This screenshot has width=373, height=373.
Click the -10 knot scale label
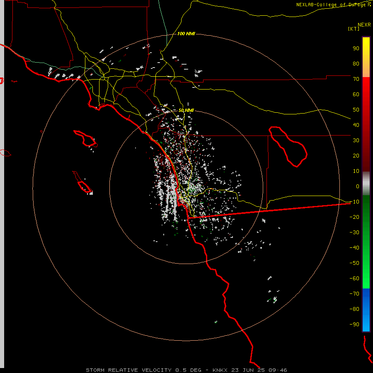click(354, 202)
